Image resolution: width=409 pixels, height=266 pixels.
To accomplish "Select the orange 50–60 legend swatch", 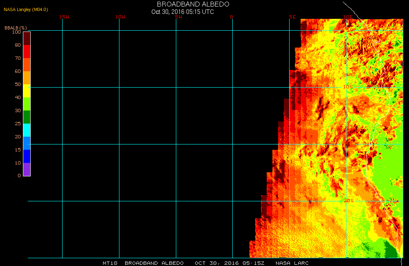I will (x=27, y=77).
